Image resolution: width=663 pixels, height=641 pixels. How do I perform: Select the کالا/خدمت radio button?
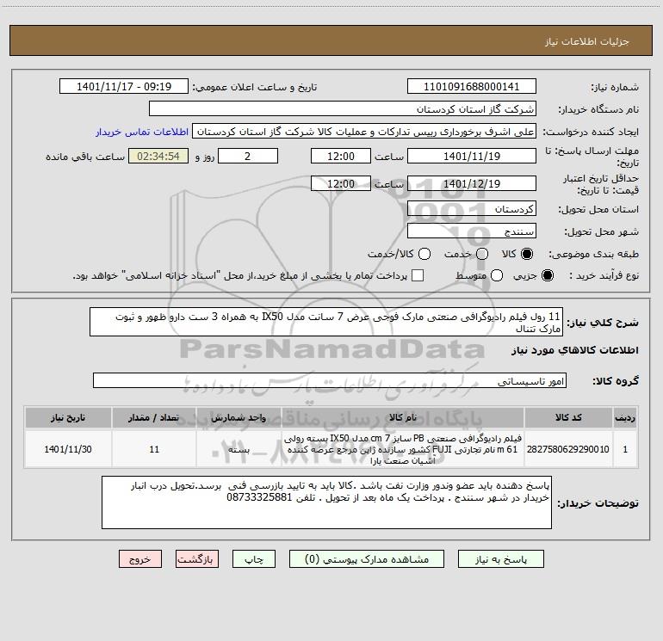point(424,254)
